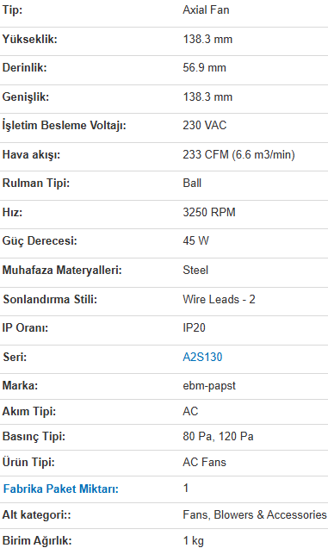Select Fans, Blowers & Accessories subcategory text
Screen dimensions: 328x548
(x=254, y=514)
